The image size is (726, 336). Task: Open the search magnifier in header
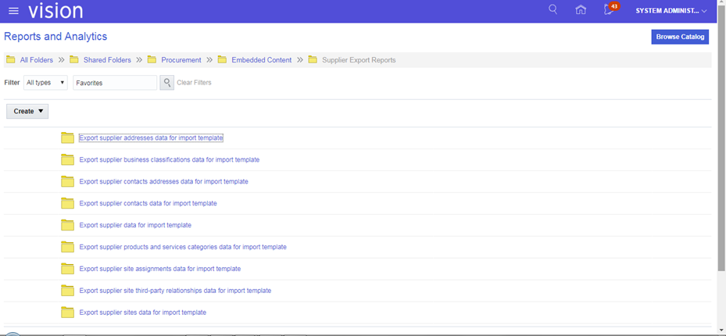(x=553, y=9)
